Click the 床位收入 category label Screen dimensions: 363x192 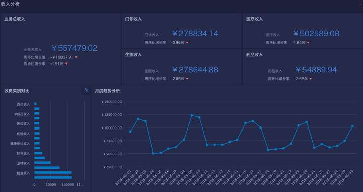[23, 124]
